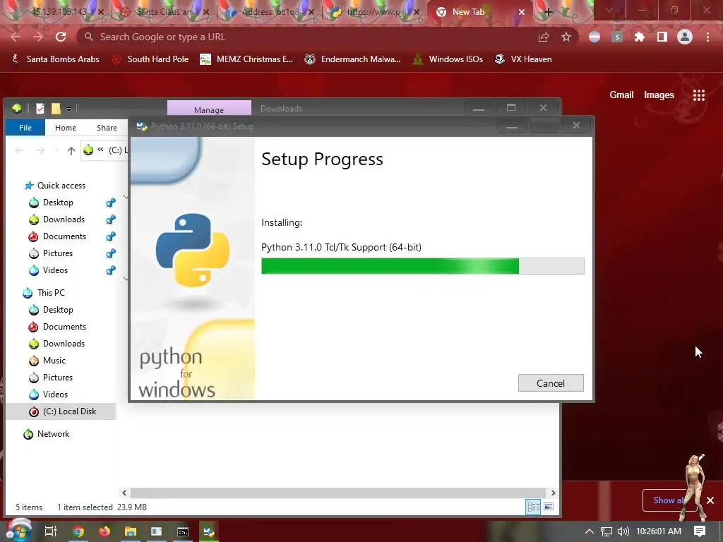Go forward in Chrome
This screenshot has width=723, height=542.
(x=38, y=37)
